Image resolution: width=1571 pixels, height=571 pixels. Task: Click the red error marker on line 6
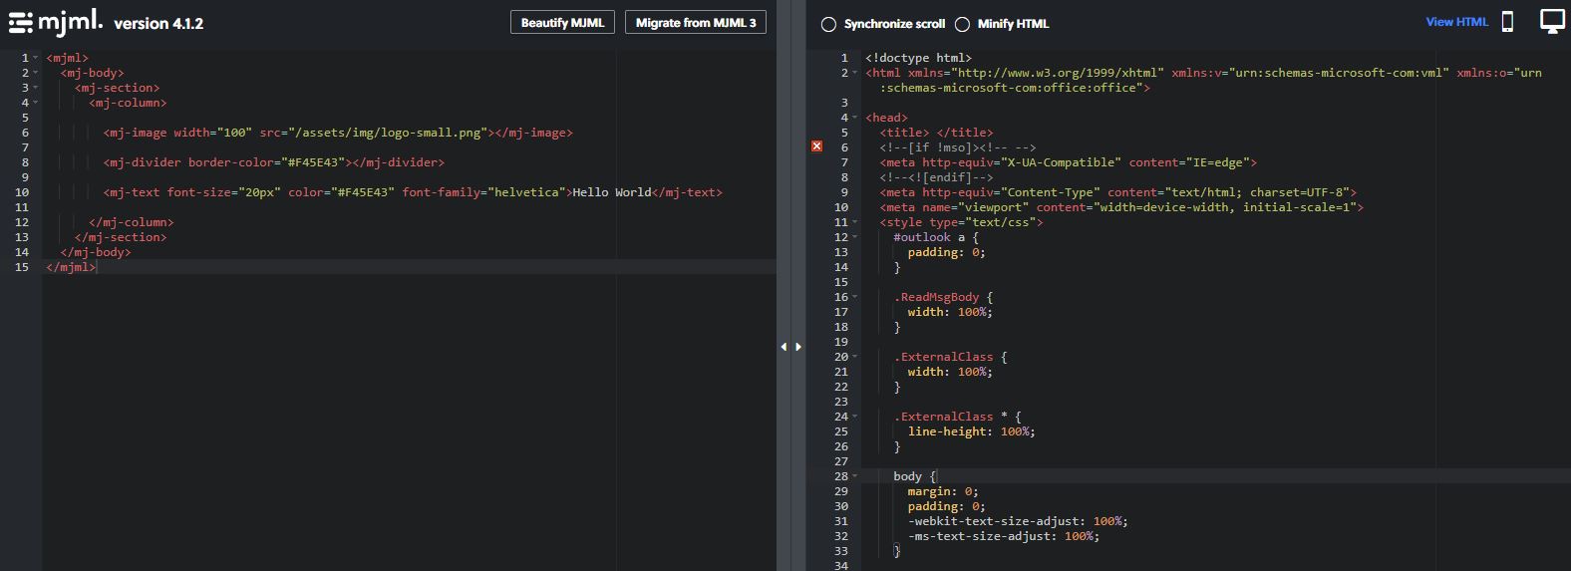816,146
